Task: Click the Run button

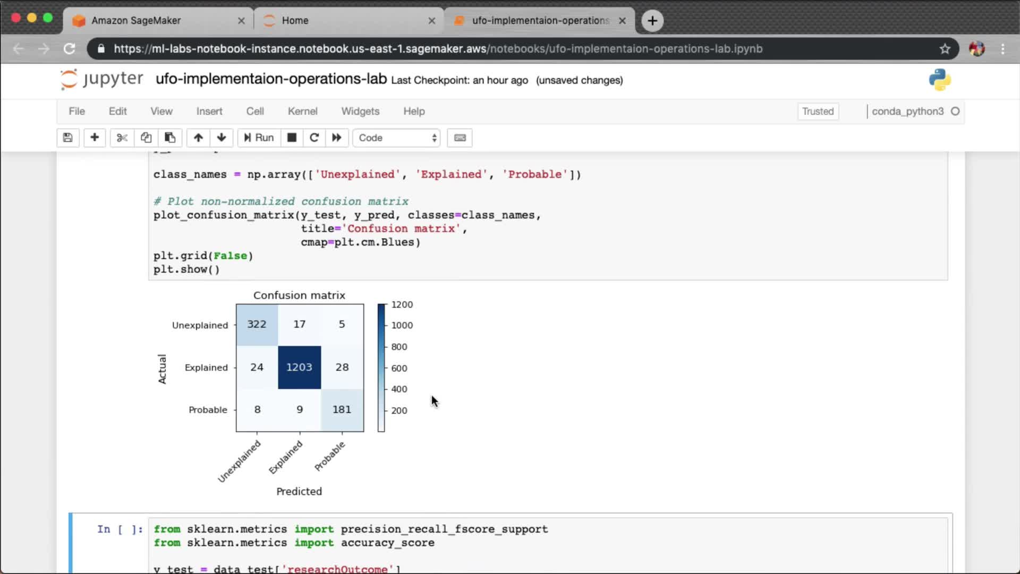Action: click(x=259, y=138)
